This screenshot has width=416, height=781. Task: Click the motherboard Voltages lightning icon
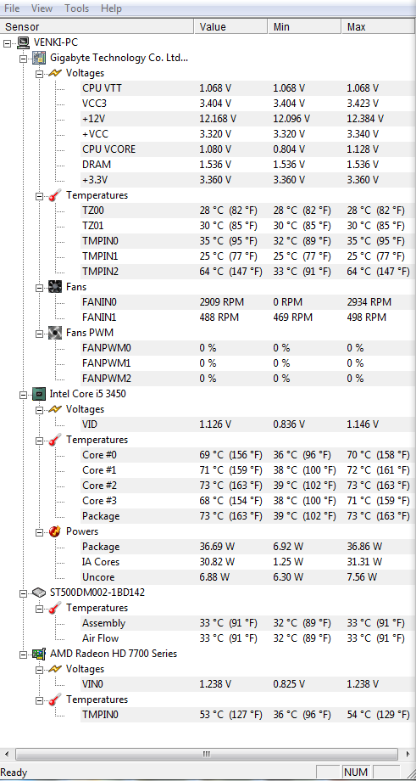55,73
